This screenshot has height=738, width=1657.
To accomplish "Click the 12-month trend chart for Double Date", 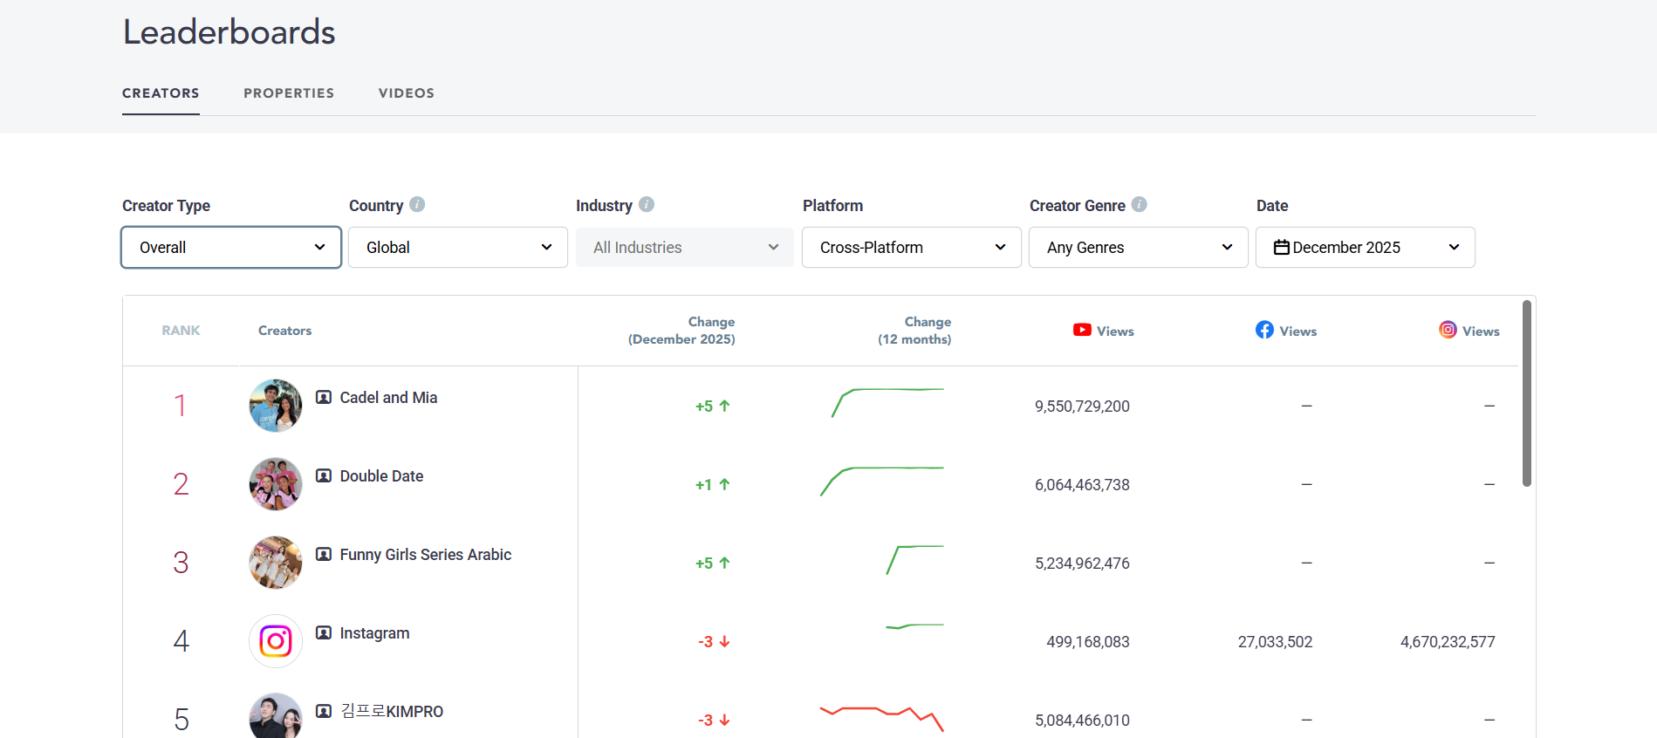I will [x=882, y=482].
